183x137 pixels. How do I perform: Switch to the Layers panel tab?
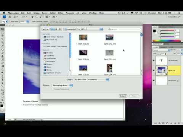tap(155, 47)
